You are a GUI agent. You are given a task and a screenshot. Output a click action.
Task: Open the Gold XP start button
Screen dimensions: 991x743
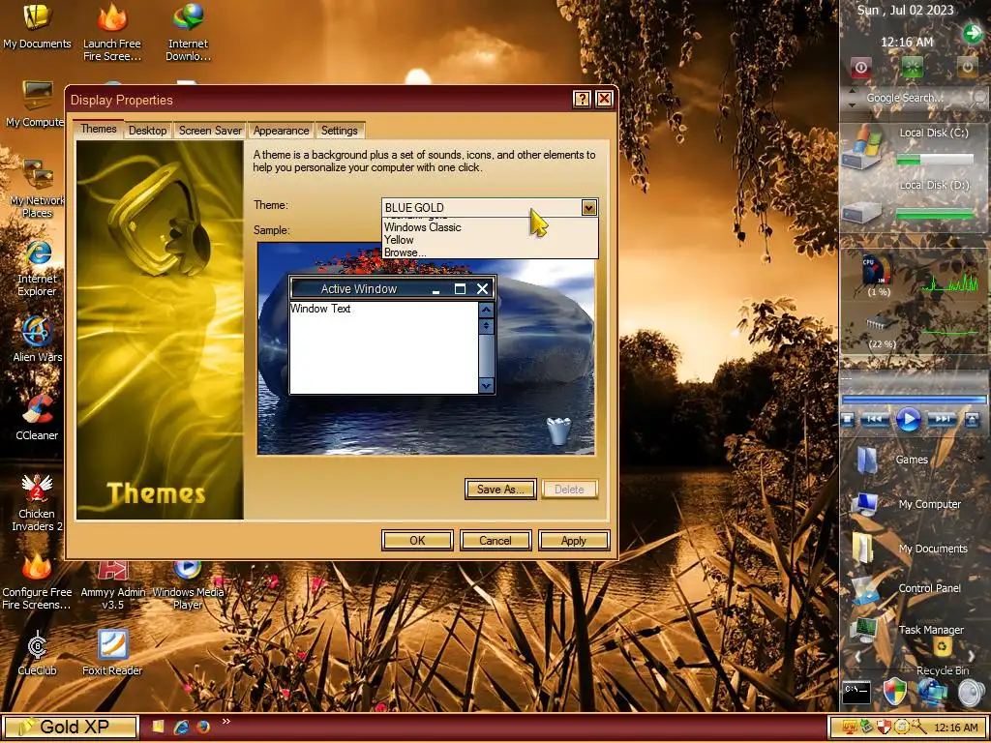(71, 728)
